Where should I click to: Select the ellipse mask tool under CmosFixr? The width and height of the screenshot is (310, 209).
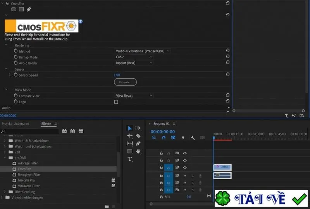click(14, 9)
